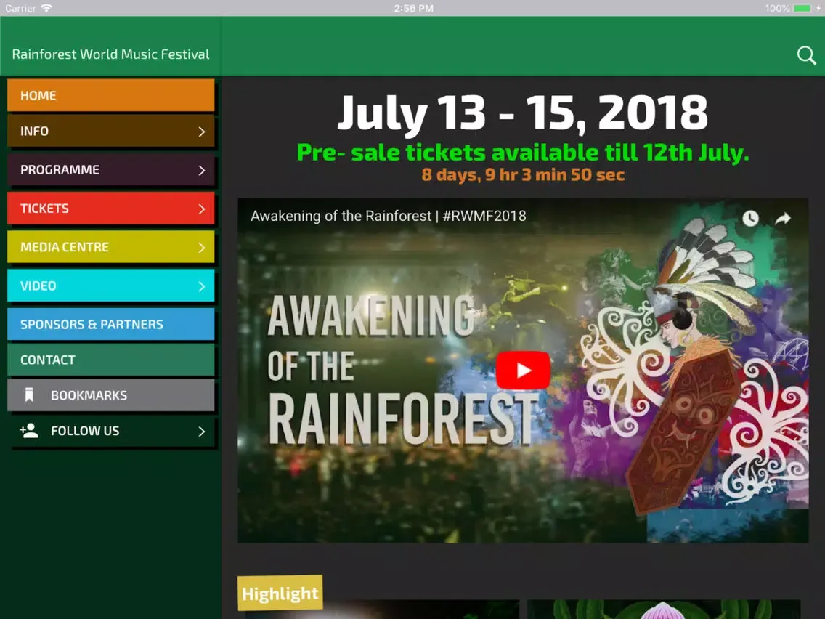Image resolution: width=825 pixels, height=619 pixels.
Task: Expand the FOLLOW US chevron arrow
Action: click(201, 432)
